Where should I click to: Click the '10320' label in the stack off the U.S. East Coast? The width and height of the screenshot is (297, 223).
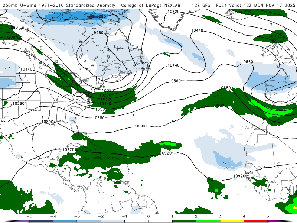pos(107,99)
